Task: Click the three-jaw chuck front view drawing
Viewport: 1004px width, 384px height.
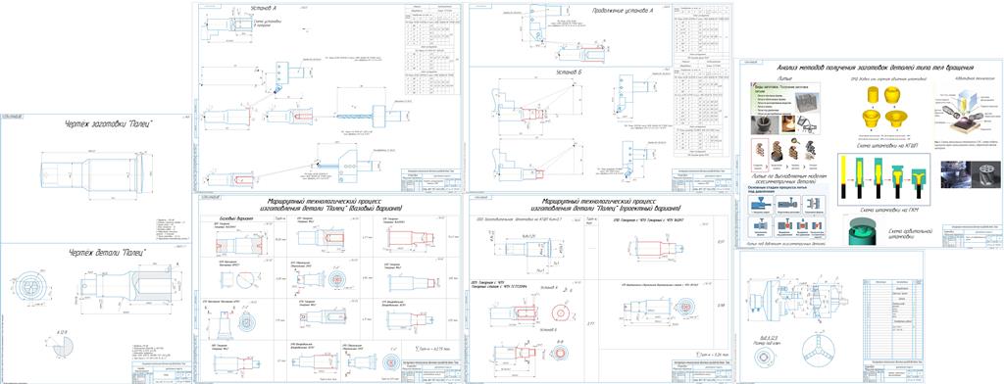Action: coord(819,350)
